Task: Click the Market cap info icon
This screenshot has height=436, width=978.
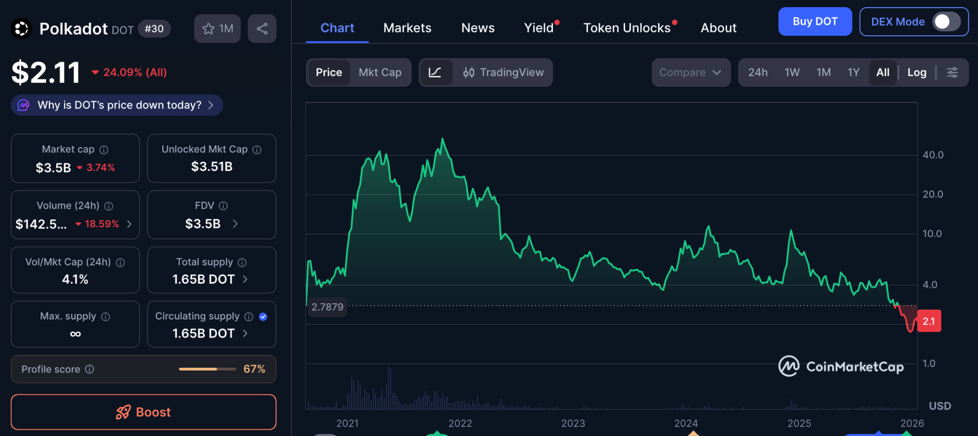Action: click(104, 150)
